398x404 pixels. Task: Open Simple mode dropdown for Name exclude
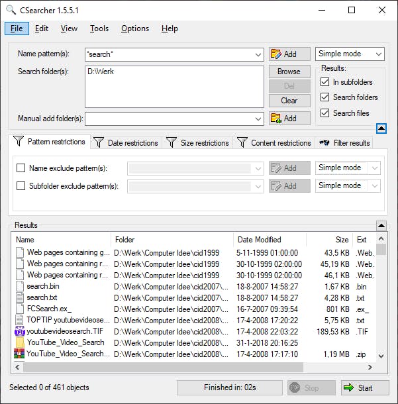[375, 168]
